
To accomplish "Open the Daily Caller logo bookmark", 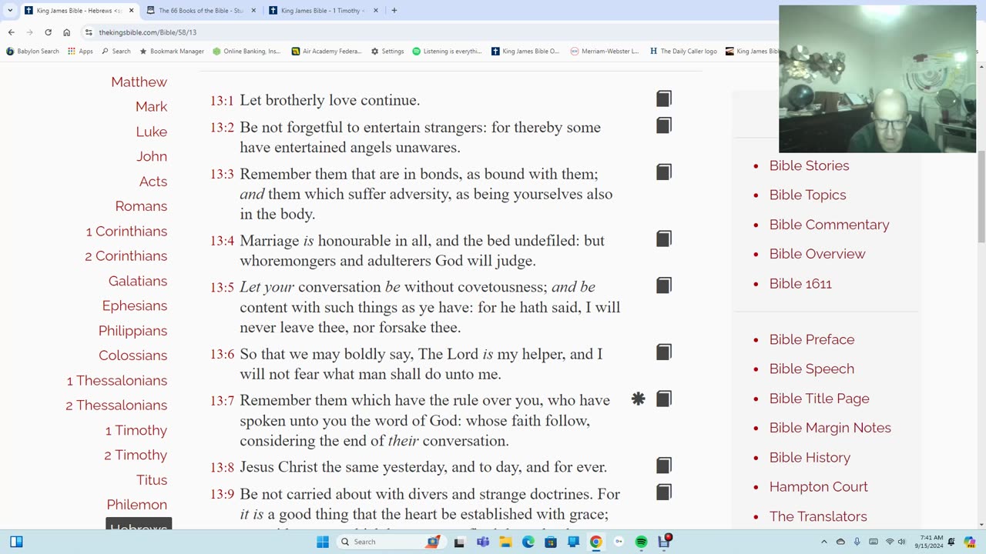I will (x=683, y=52).
